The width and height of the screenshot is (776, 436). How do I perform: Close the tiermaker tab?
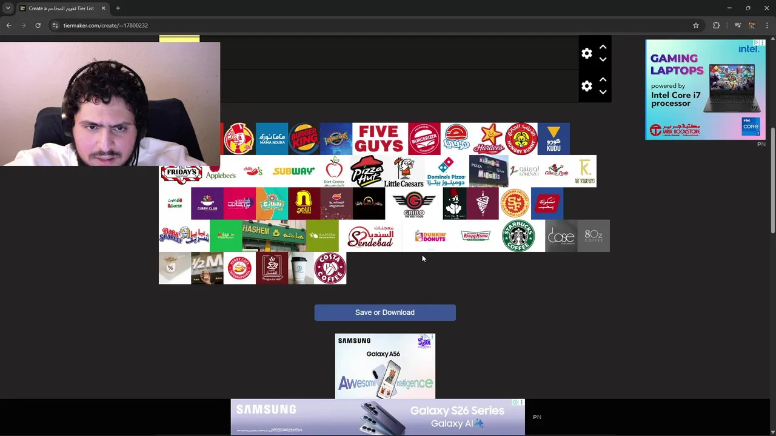[103, 8]
